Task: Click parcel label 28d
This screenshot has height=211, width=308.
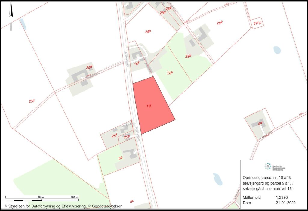Action: 163,13
